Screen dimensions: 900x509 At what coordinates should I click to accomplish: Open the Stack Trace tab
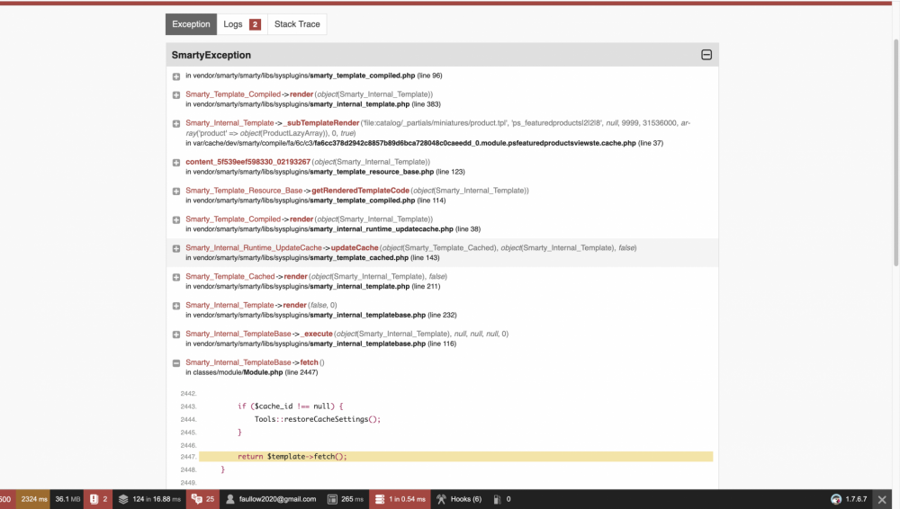pos(297,24)
